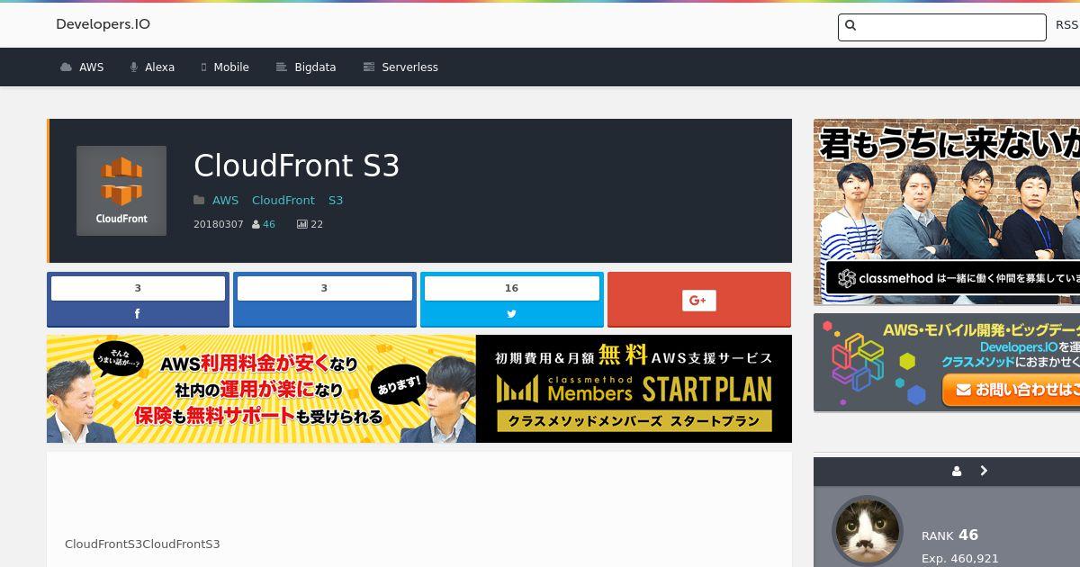Click the CloudFrontS3CloudFrontS3 paragraph text
This screenshot has height=567, width=1080.
coord(142,544)
